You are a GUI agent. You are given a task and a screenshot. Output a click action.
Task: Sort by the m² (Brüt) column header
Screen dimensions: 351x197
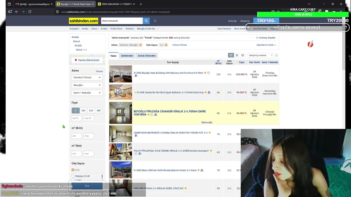click(x=218, y=62)
